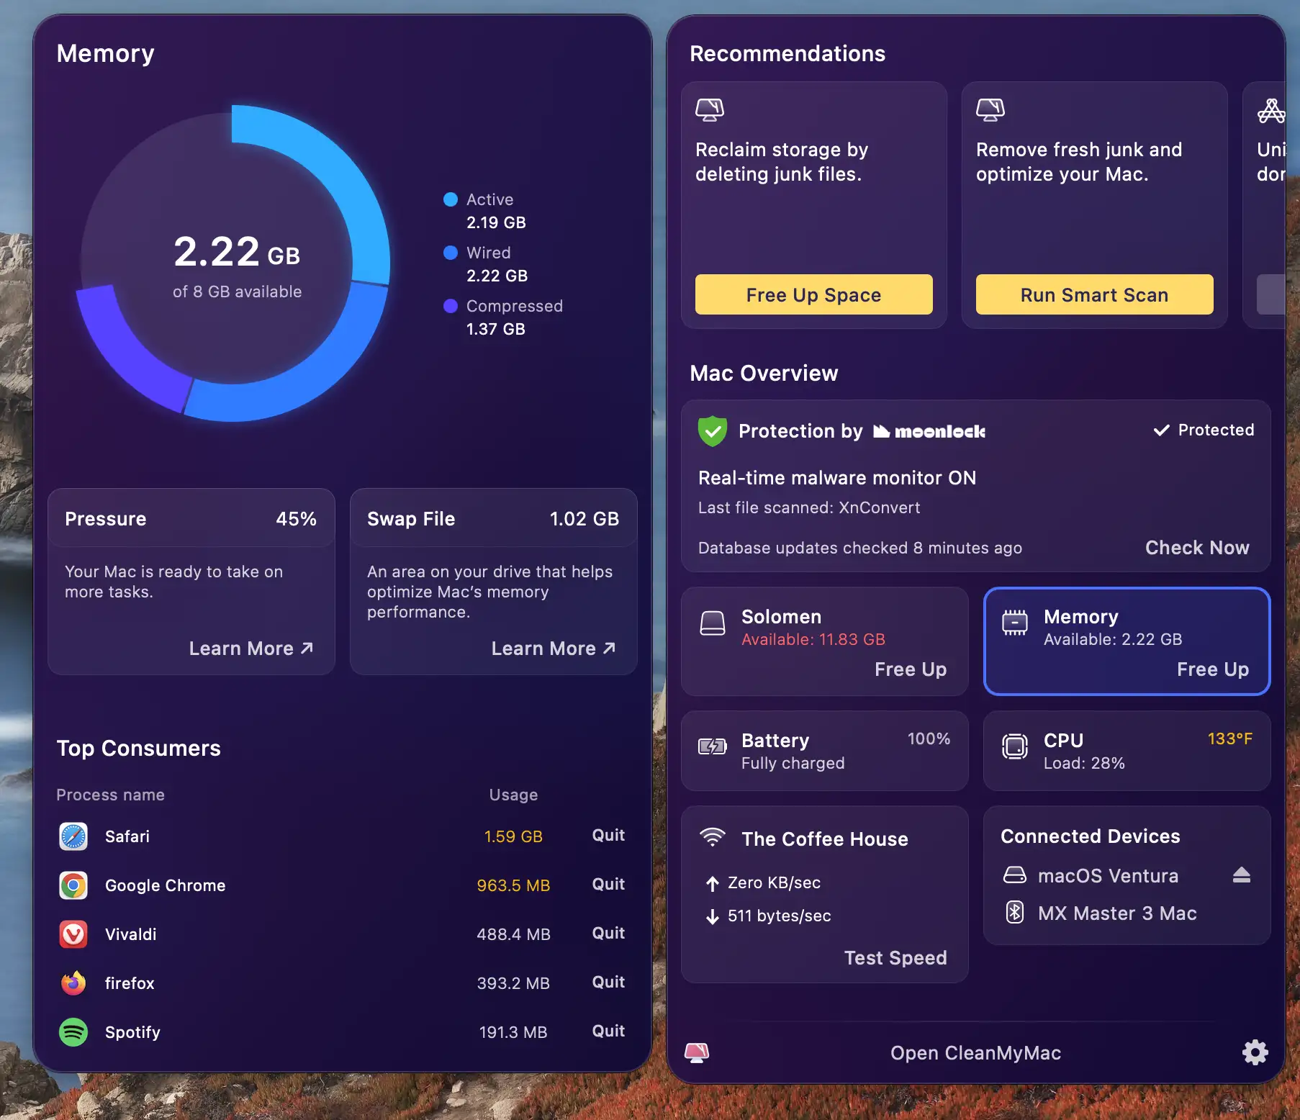Click the upload arrow icon by Zero KB/sec

point(713,883)
